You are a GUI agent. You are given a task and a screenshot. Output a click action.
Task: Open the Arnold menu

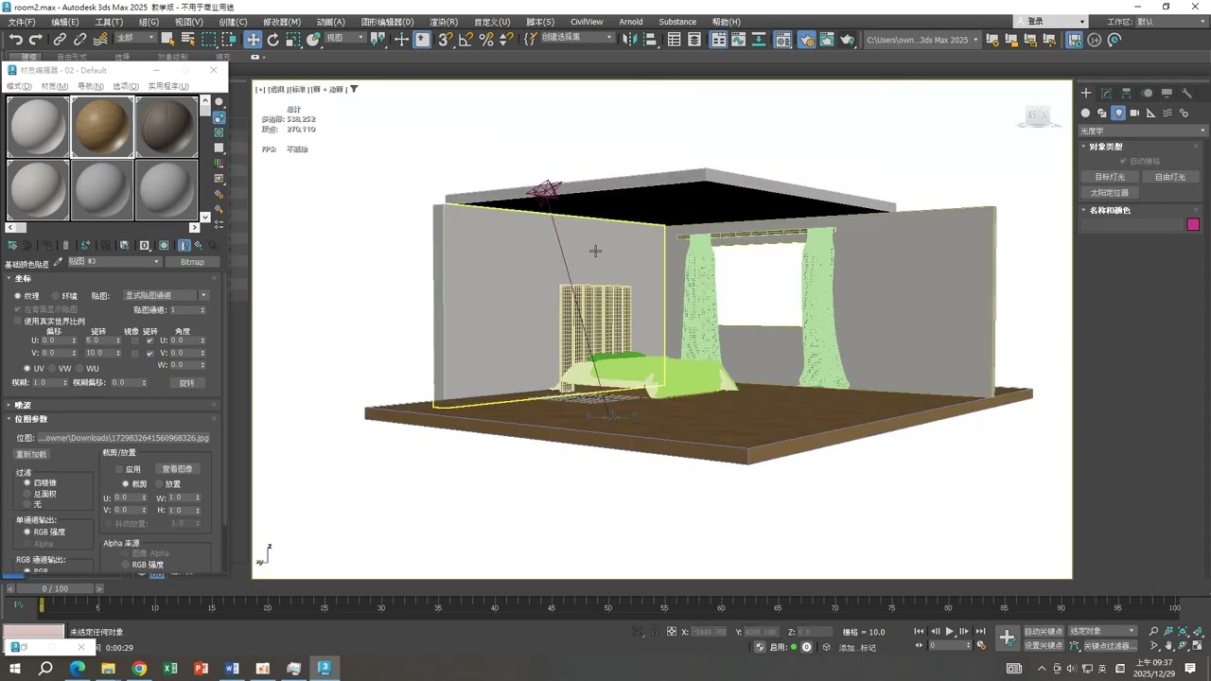click(630, 21)
